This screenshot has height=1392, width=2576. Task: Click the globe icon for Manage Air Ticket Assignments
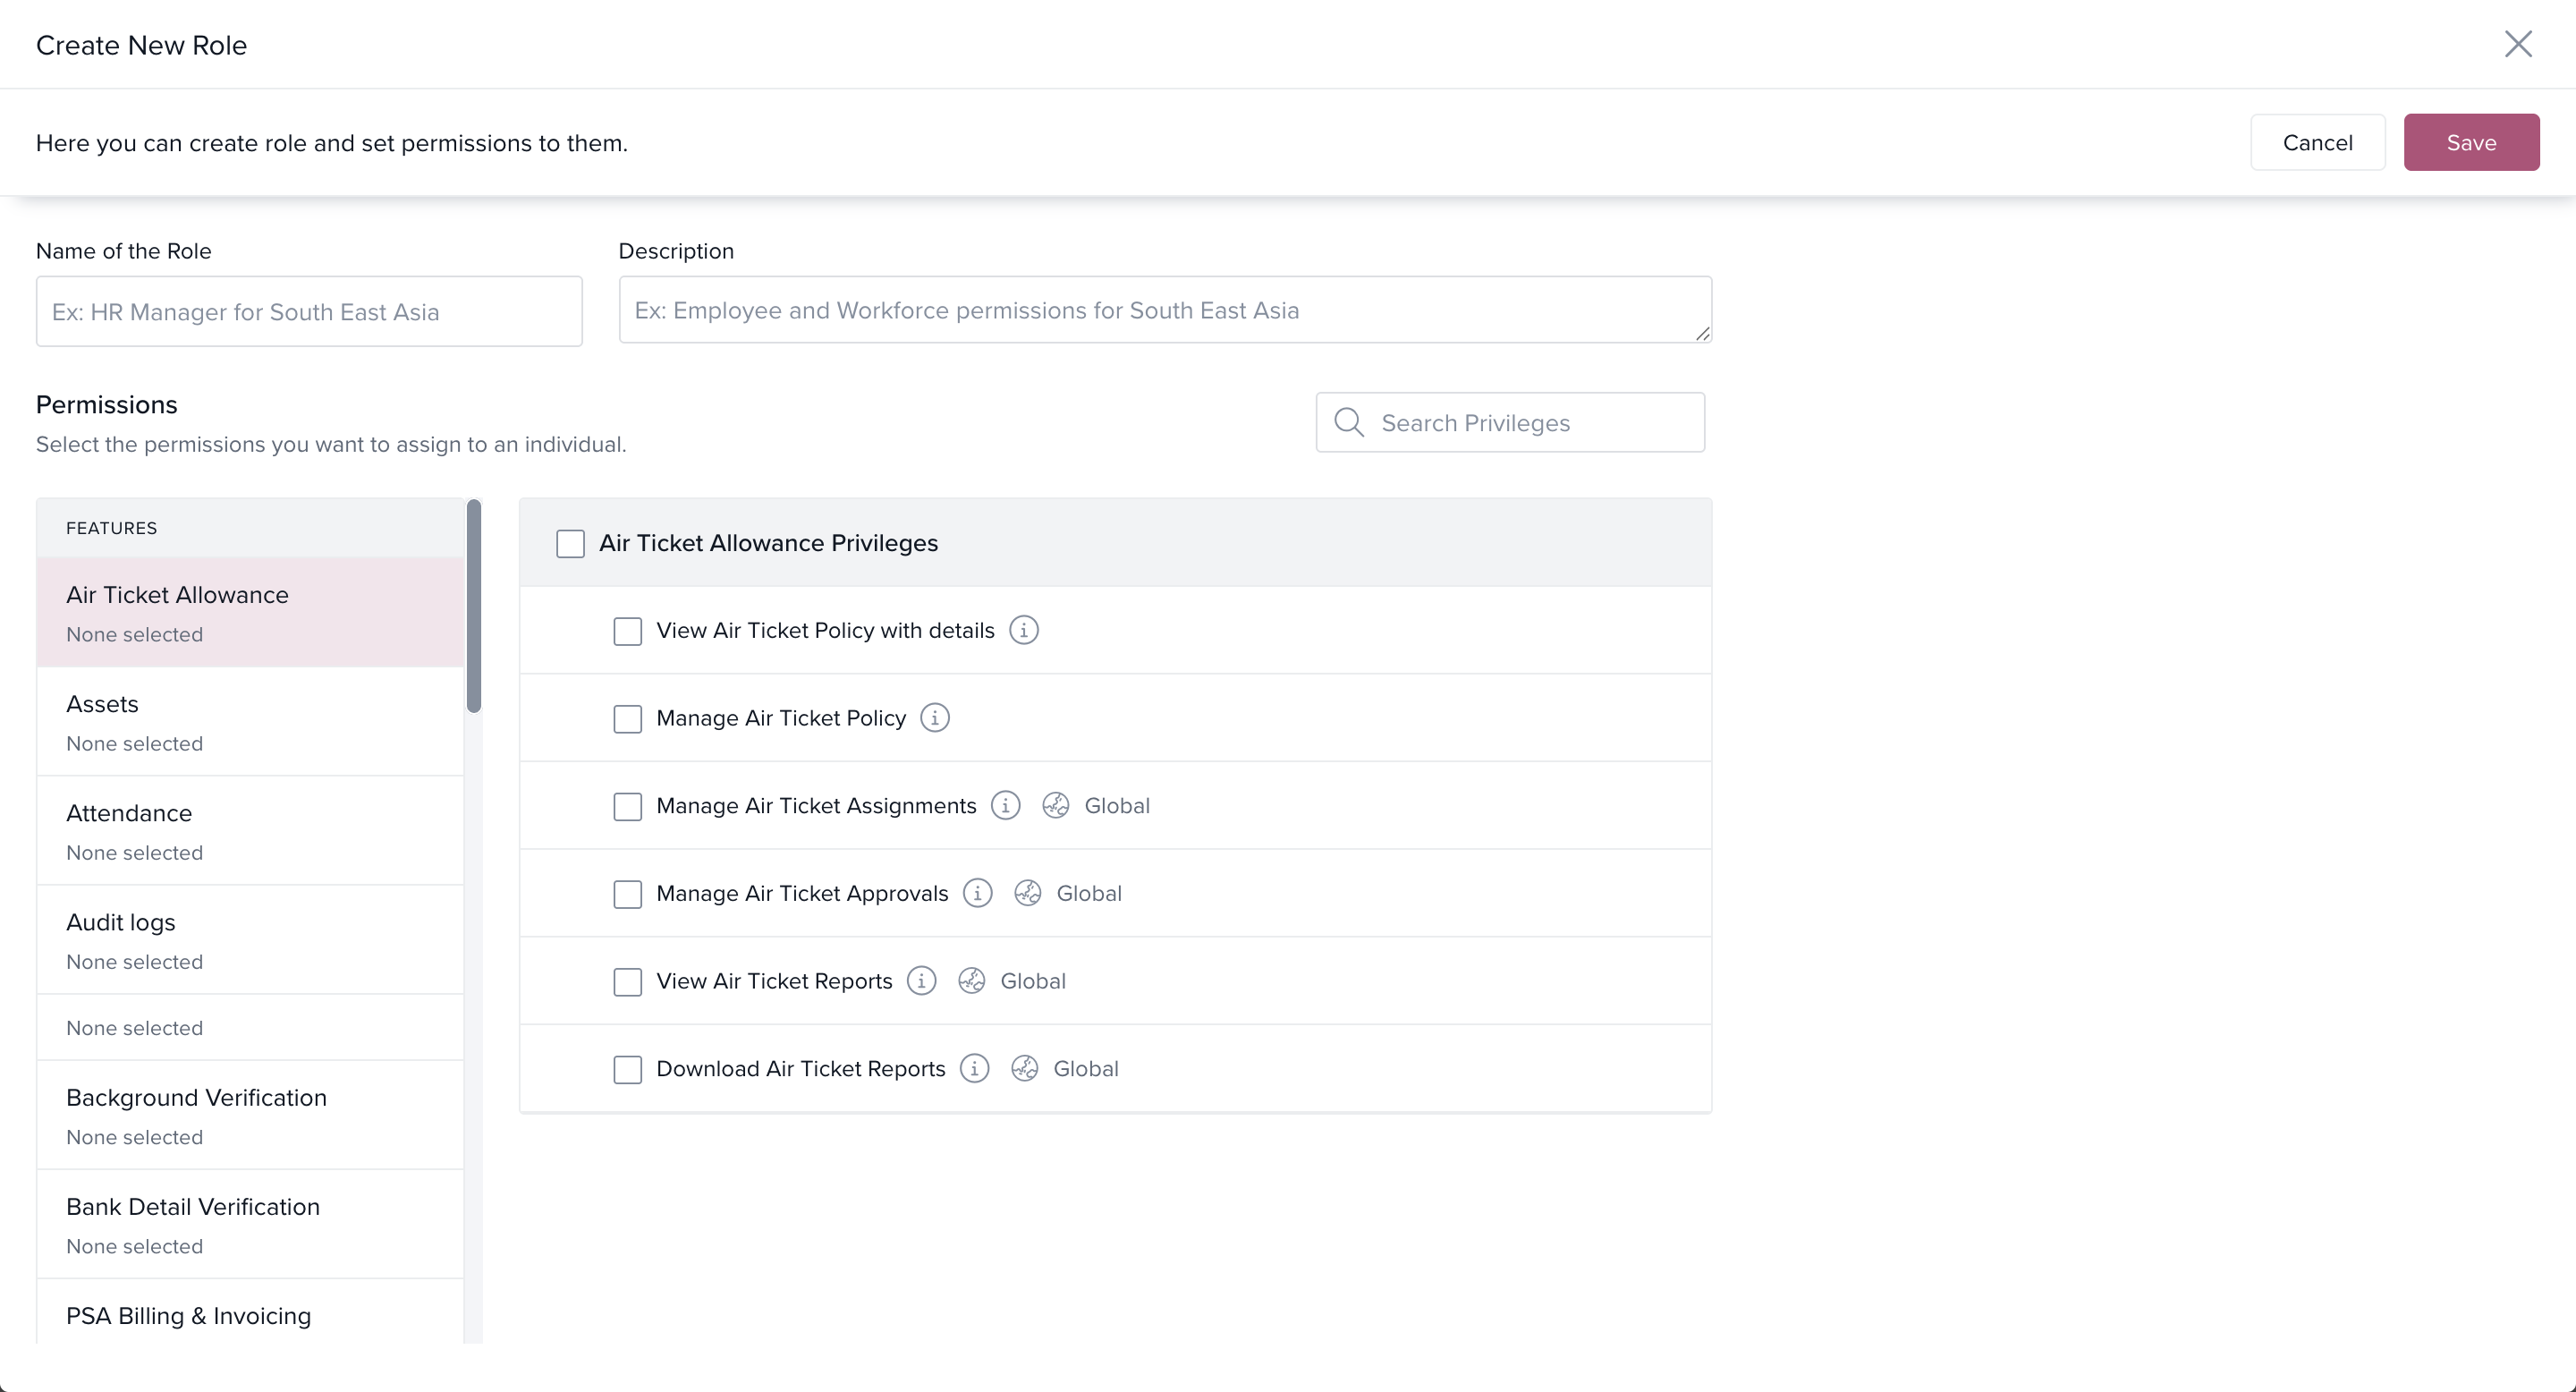(1055, 806)
